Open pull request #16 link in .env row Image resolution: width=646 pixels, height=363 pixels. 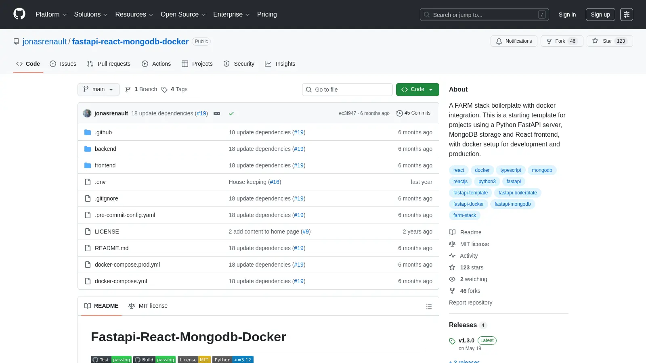click(x=275, y=182)
